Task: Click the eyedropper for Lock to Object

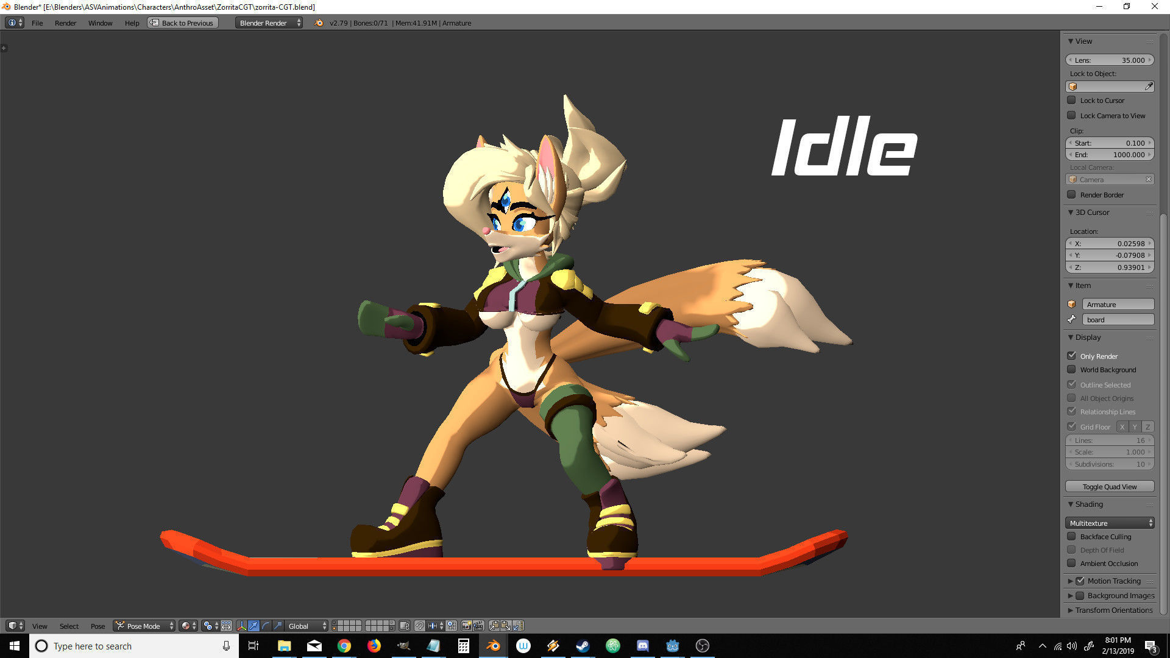Action: 1149,87
